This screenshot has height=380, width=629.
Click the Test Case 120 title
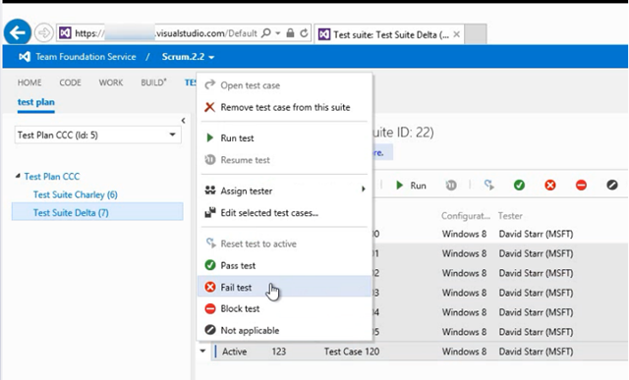click(x=352, y=352)
